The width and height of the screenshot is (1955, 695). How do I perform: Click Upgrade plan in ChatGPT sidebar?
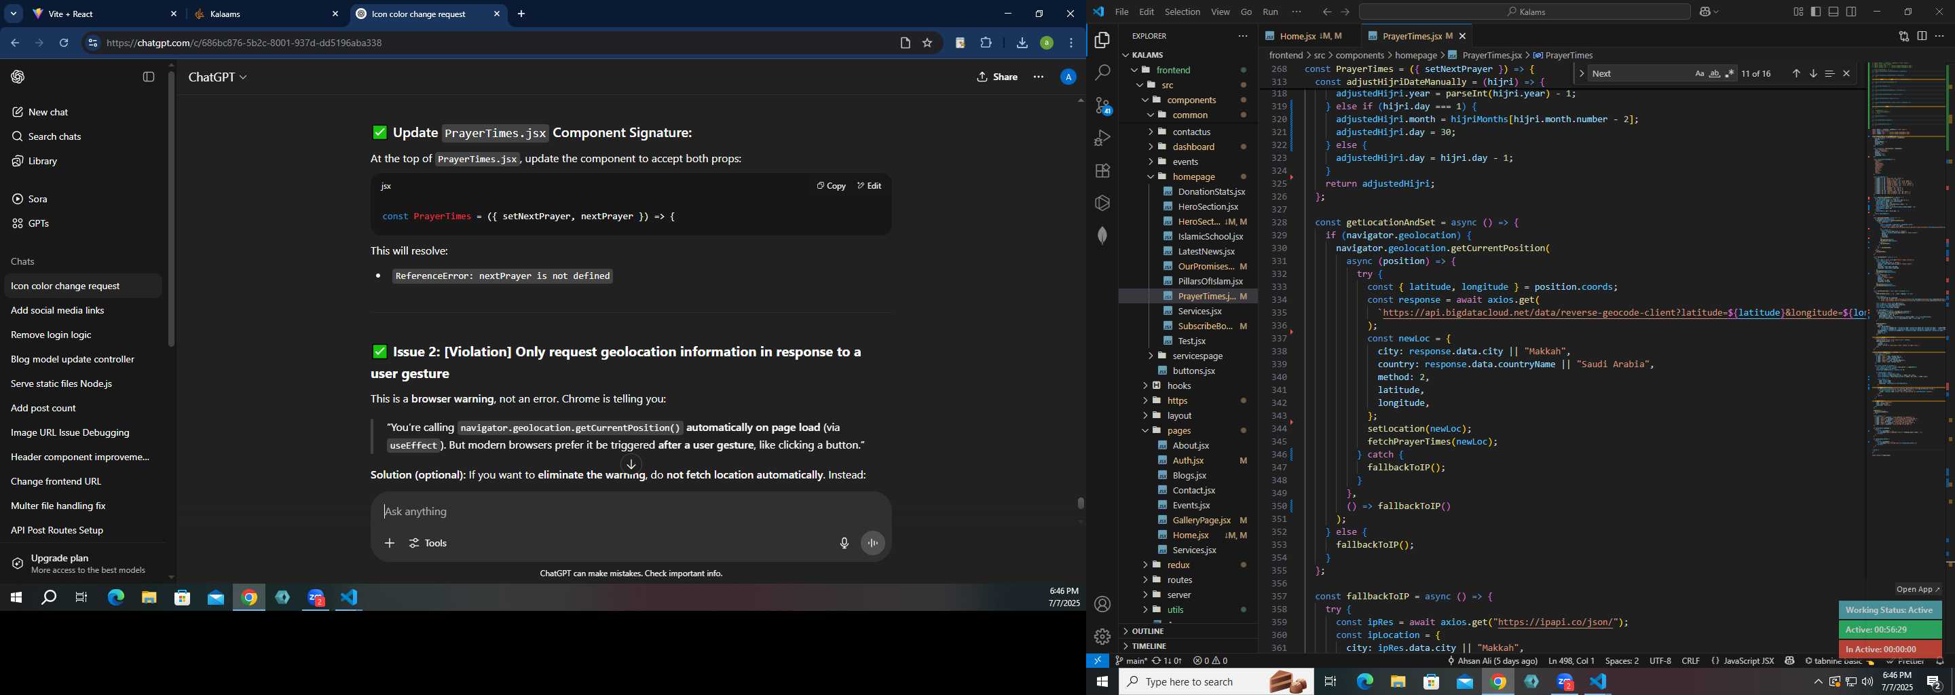pyautogui.click(x=82, y=564)
